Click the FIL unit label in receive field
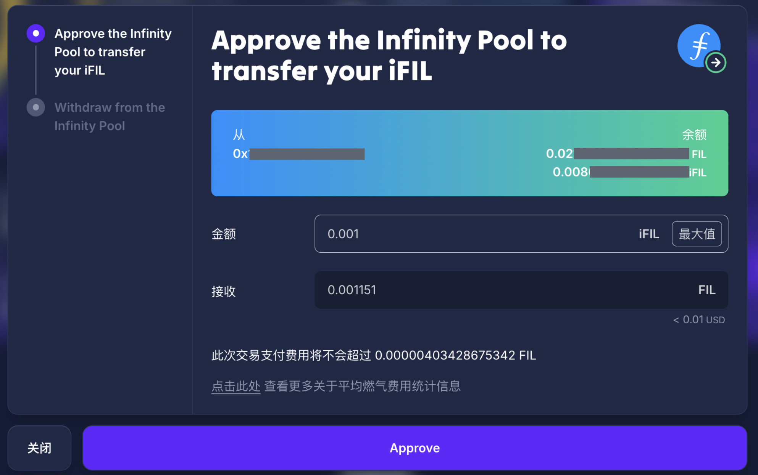 pyautogui.click(x=706, y=290)
